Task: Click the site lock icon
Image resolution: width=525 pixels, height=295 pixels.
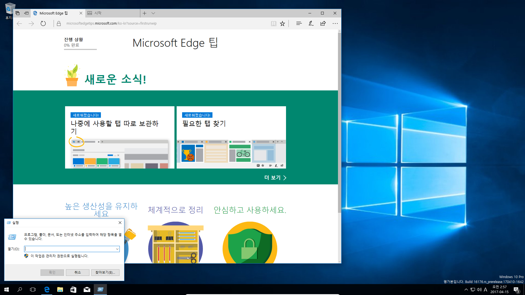Action: 59,23
